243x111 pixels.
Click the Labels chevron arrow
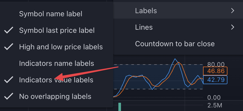[233, 11]
